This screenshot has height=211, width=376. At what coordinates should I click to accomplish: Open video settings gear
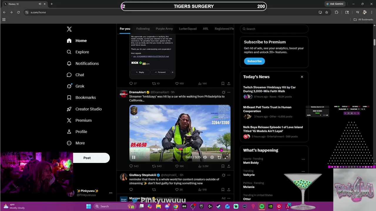212,157
